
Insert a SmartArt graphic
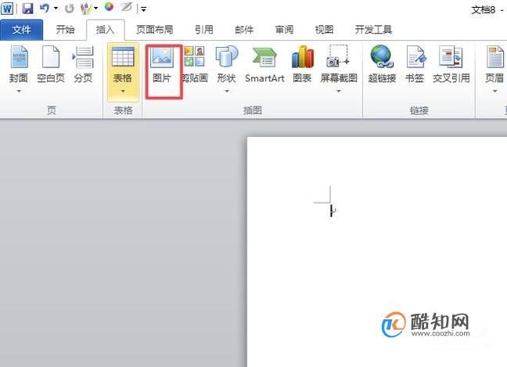coord(264,65)
